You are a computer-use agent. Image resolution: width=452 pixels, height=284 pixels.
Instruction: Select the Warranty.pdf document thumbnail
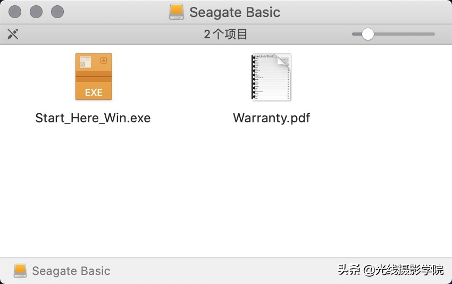pos(271,77)
